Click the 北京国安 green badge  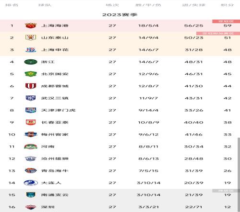(31, 74)
